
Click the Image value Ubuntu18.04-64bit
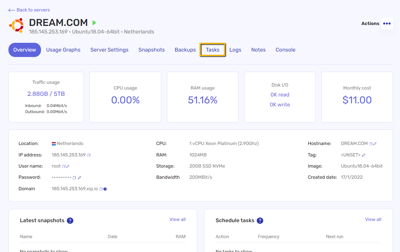pos(362,166)
